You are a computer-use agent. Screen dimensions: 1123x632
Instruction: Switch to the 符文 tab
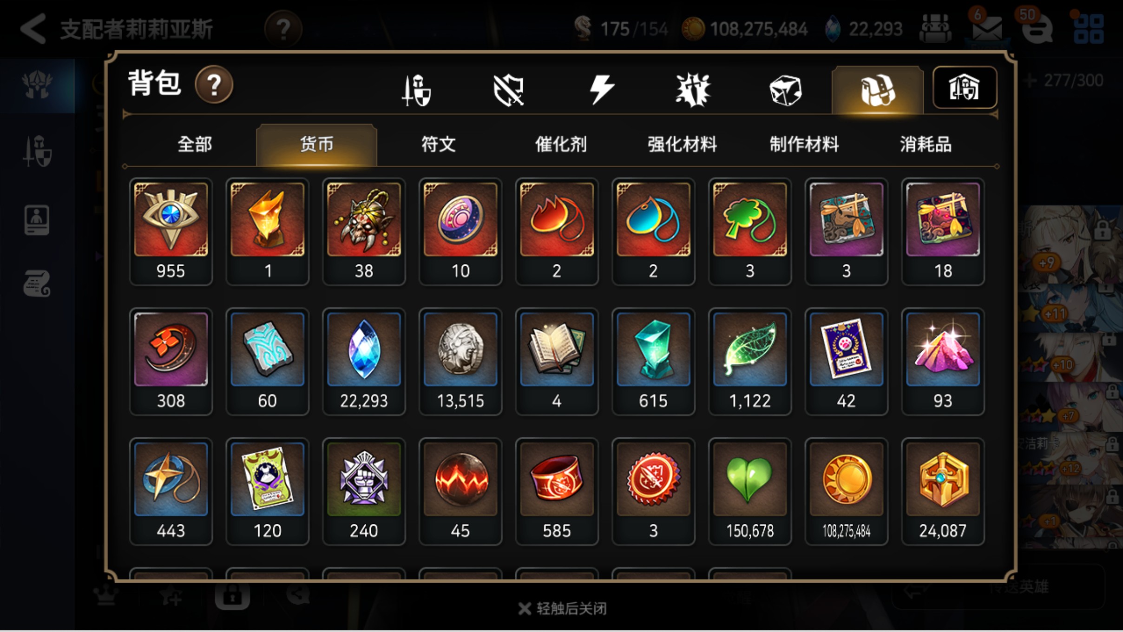(x=438, y=144)
